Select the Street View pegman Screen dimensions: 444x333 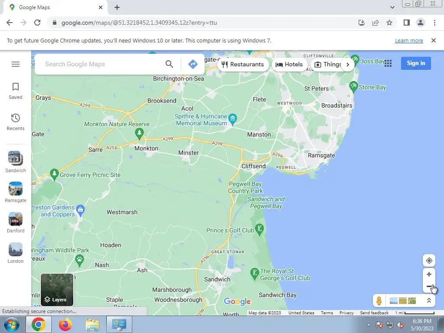coord(379,300)
